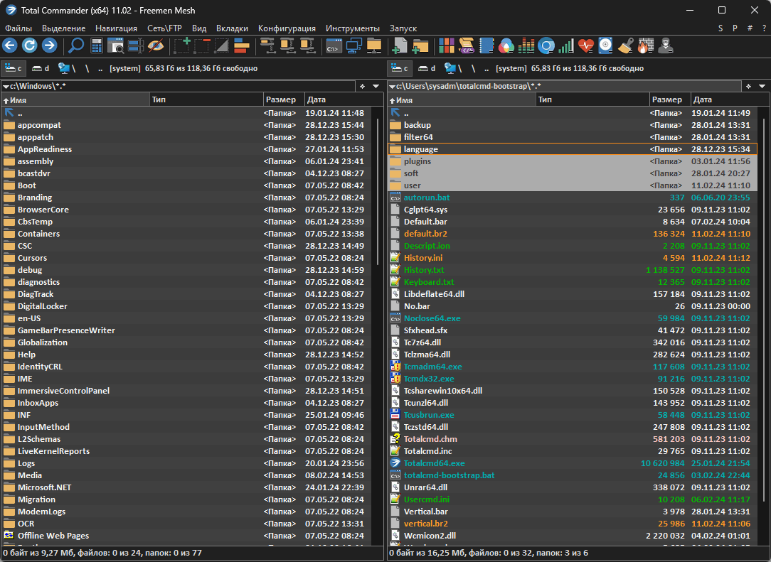This screenshot has height=562, width=771.
Task: Switch left panel to drive d
Action: point(41,68)
